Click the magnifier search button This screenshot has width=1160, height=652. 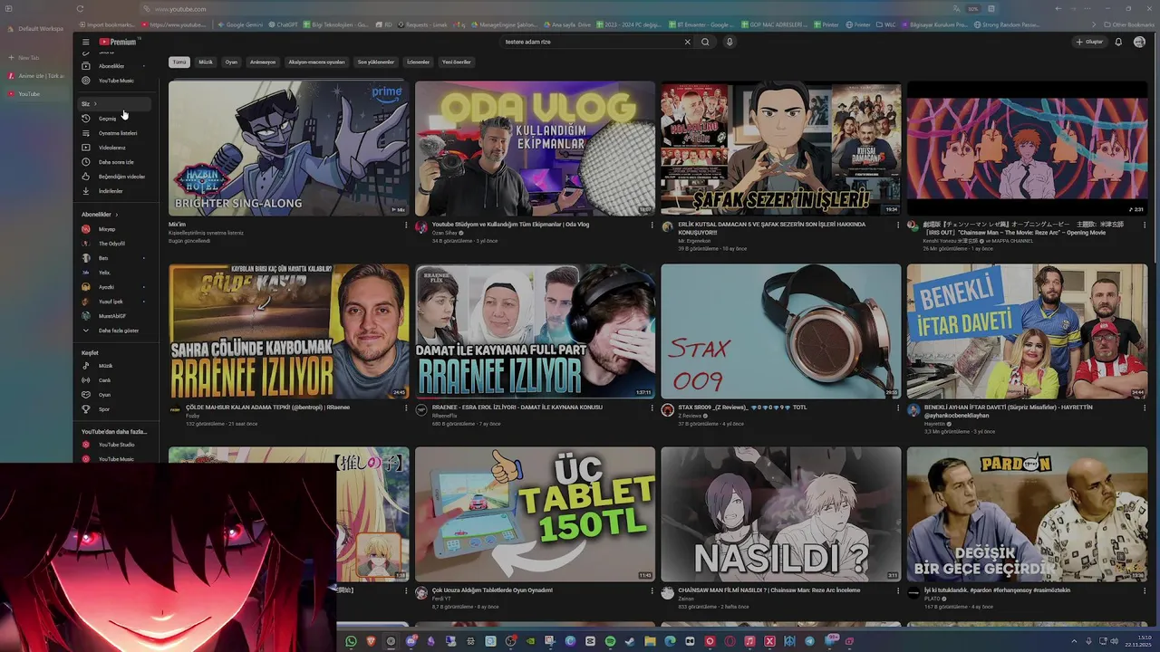[x=705, y=42]
